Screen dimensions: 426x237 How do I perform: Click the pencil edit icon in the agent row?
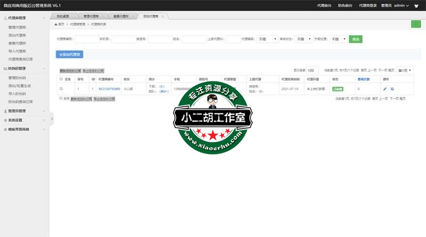click(x=385, y=89)
